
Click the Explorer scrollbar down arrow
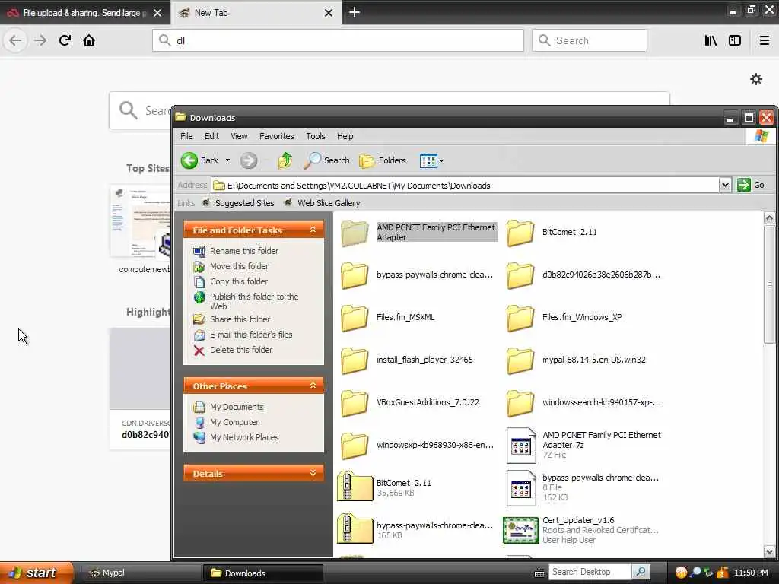point(769,552)
